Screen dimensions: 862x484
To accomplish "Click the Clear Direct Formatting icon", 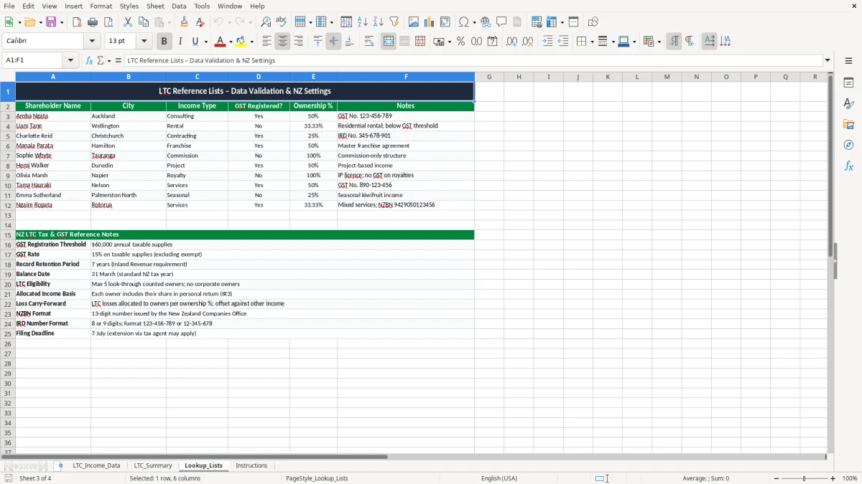I will (200, 22).
